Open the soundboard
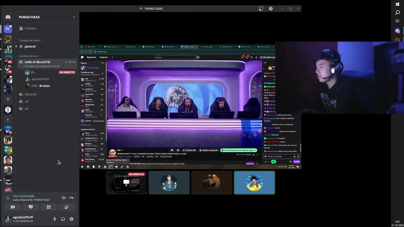This screenshot has height=227, width=404. pos(67,207)
